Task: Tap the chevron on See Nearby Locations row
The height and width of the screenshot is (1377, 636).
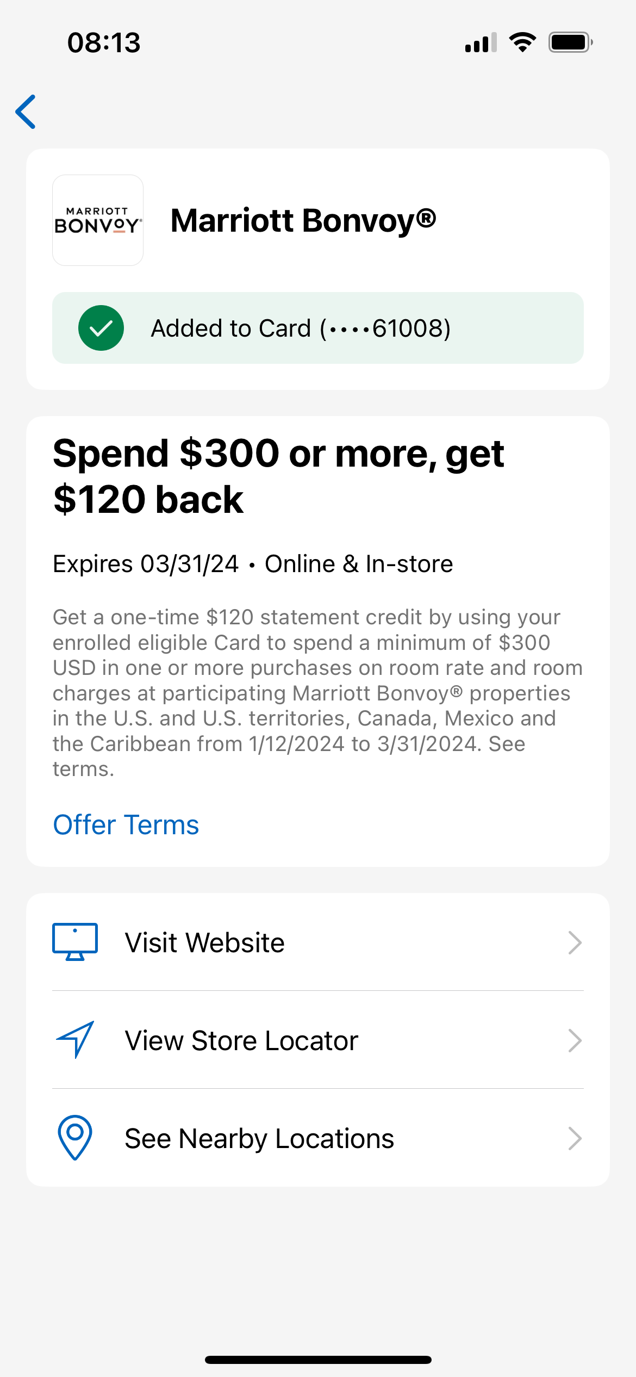Action: 575,1138
